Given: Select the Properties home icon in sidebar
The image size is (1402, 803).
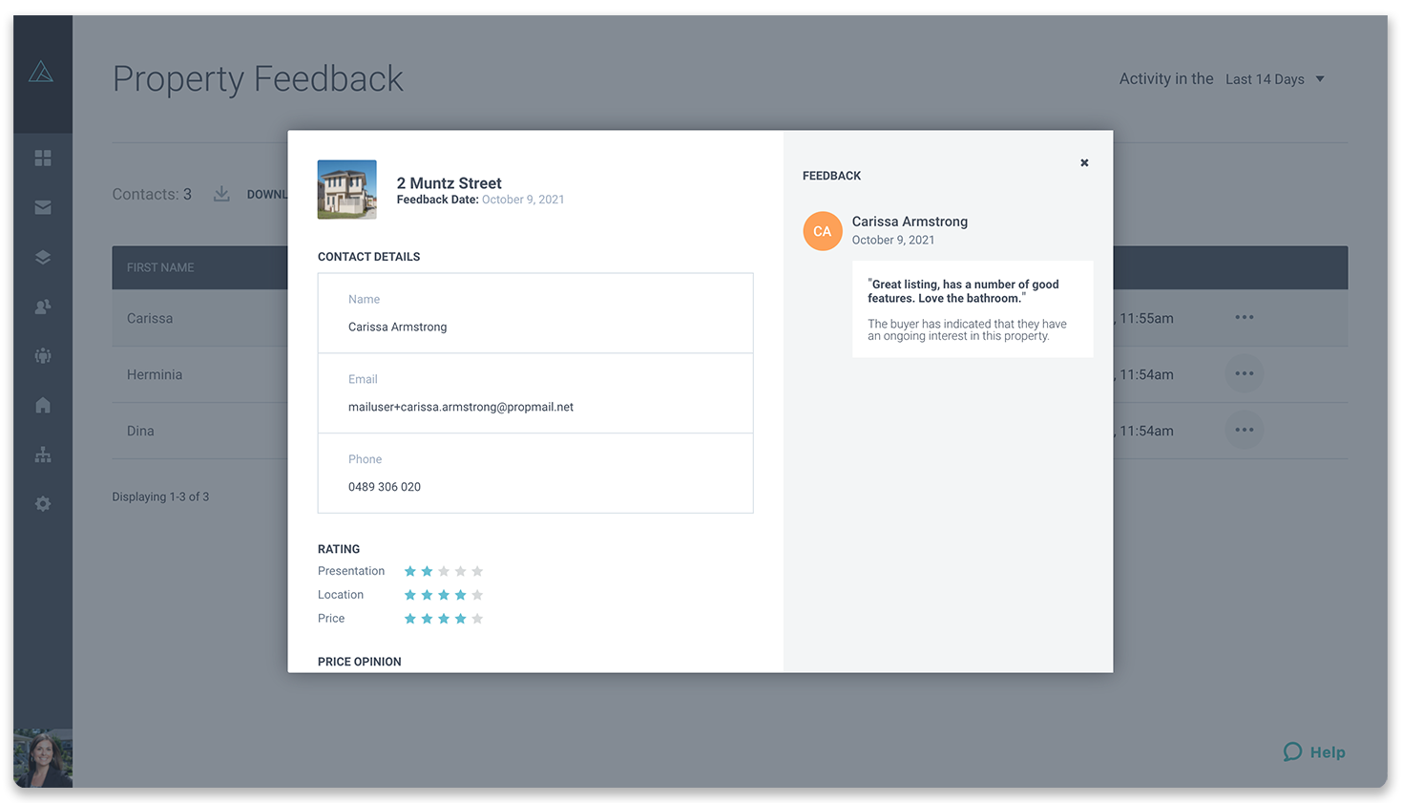Looking at the screenshot, I should click(43, 405).
